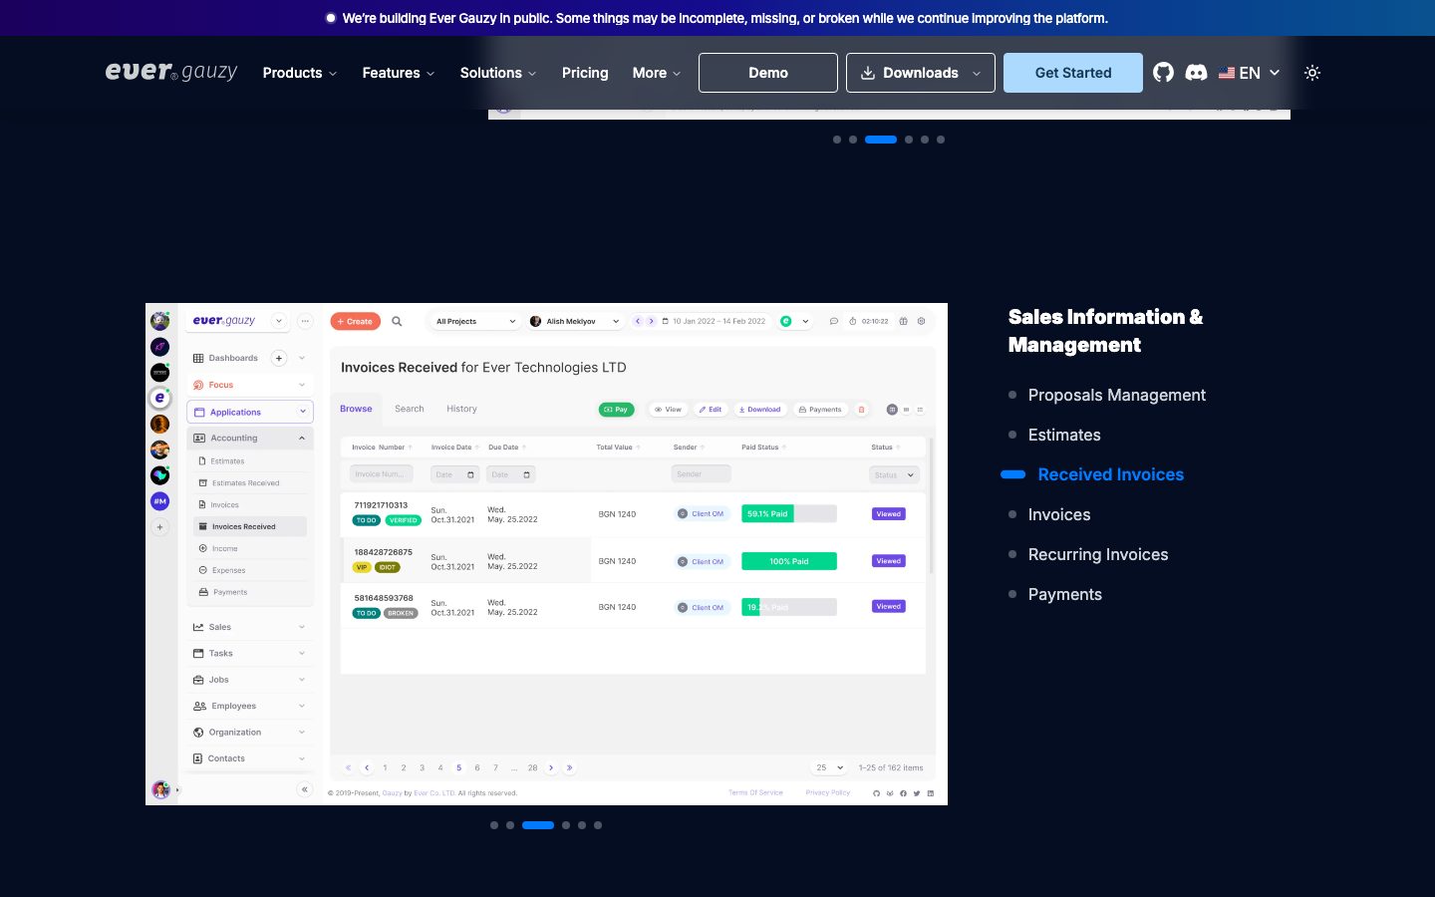The height and width of the screenshot is (897, 1435).
Task: Click the Get Started button
Action: tap(1073, 73)
